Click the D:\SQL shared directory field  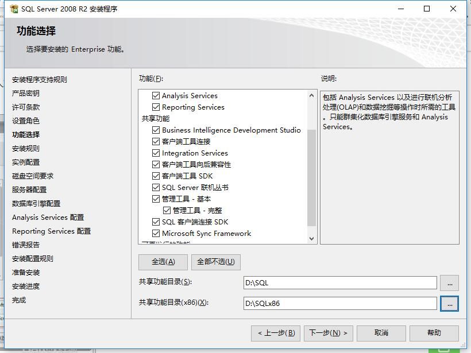coord(340,283)
